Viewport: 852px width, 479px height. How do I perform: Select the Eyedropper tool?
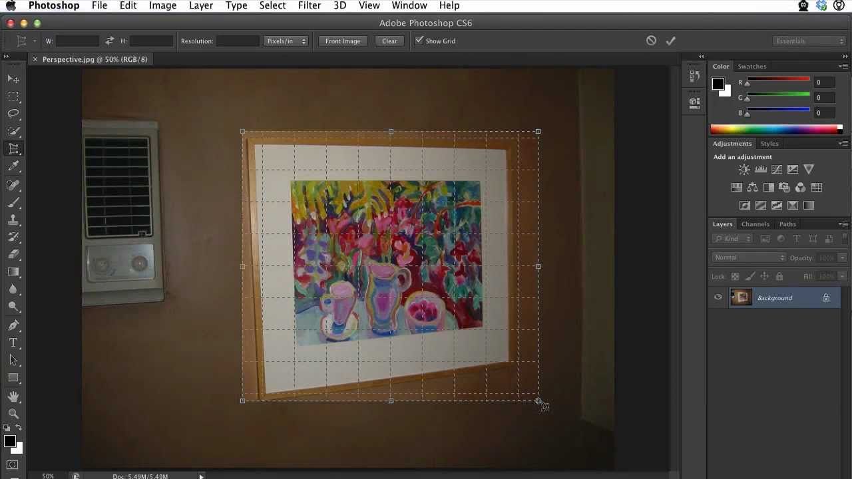[13, 166]
